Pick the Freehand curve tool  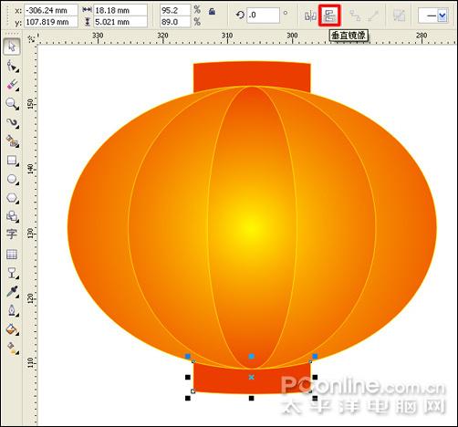(x=12, y=122)
